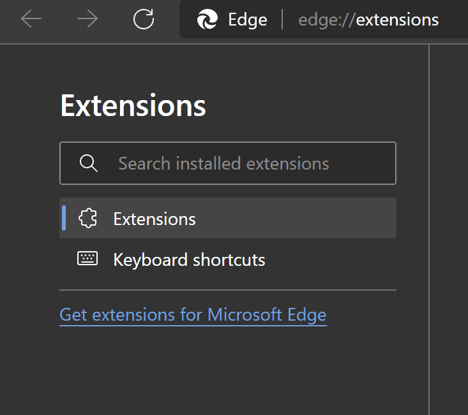The width and height of the screenshot is (468, 415).
Task: Click the magnifier icon in search box
Action: [89, 163]
